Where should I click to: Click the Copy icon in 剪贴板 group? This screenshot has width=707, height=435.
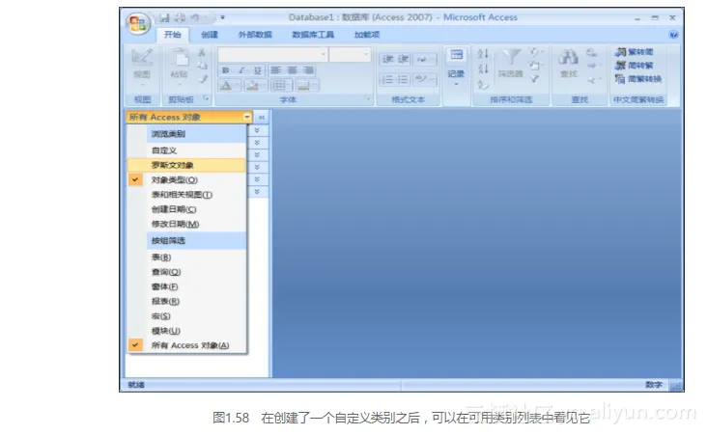pyautogui.click(x=202, y=67)
